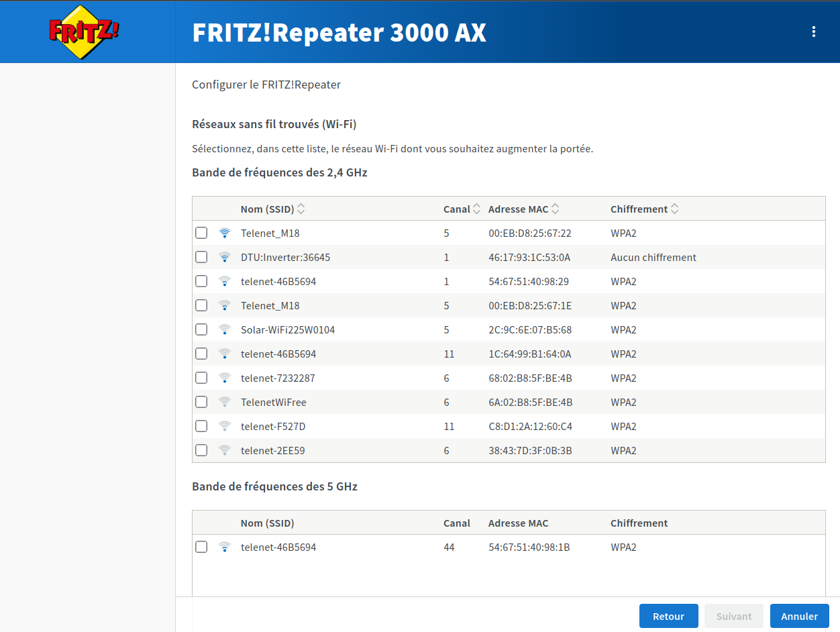Click MAC address 6A:02:B8:5F:BE:4B
The height and width of the screenshot is (632, 840).
[530, 403]
